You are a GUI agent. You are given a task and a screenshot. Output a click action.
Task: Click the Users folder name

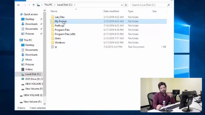58,38
